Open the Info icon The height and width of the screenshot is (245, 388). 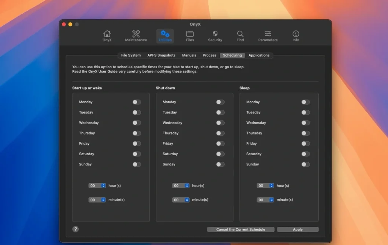(x=296, y=36)
